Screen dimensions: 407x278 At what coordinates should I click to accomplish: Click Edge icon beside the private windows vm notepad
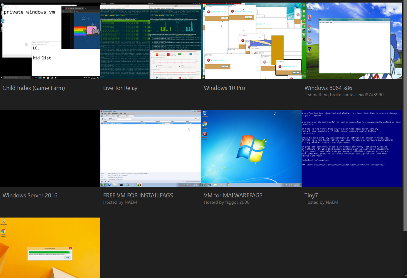[3, 21]
